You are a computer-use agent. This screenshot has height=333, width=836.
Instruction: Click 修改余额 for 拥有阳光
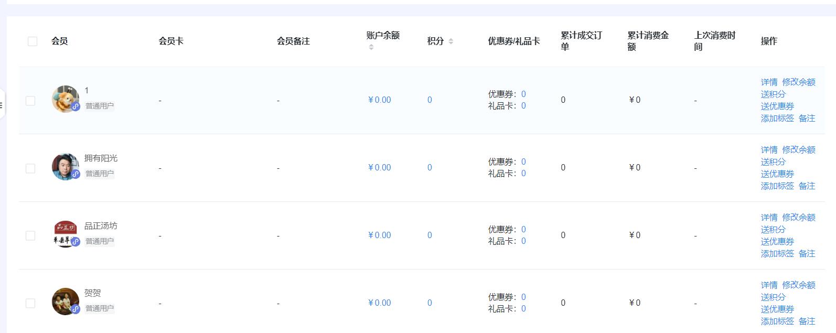tap(798, 150)
